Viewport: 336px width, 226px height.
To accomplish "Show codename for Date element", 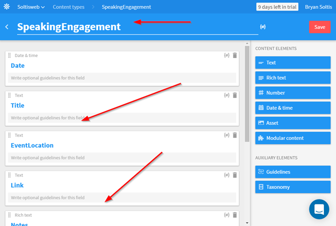I will point(227,55).
